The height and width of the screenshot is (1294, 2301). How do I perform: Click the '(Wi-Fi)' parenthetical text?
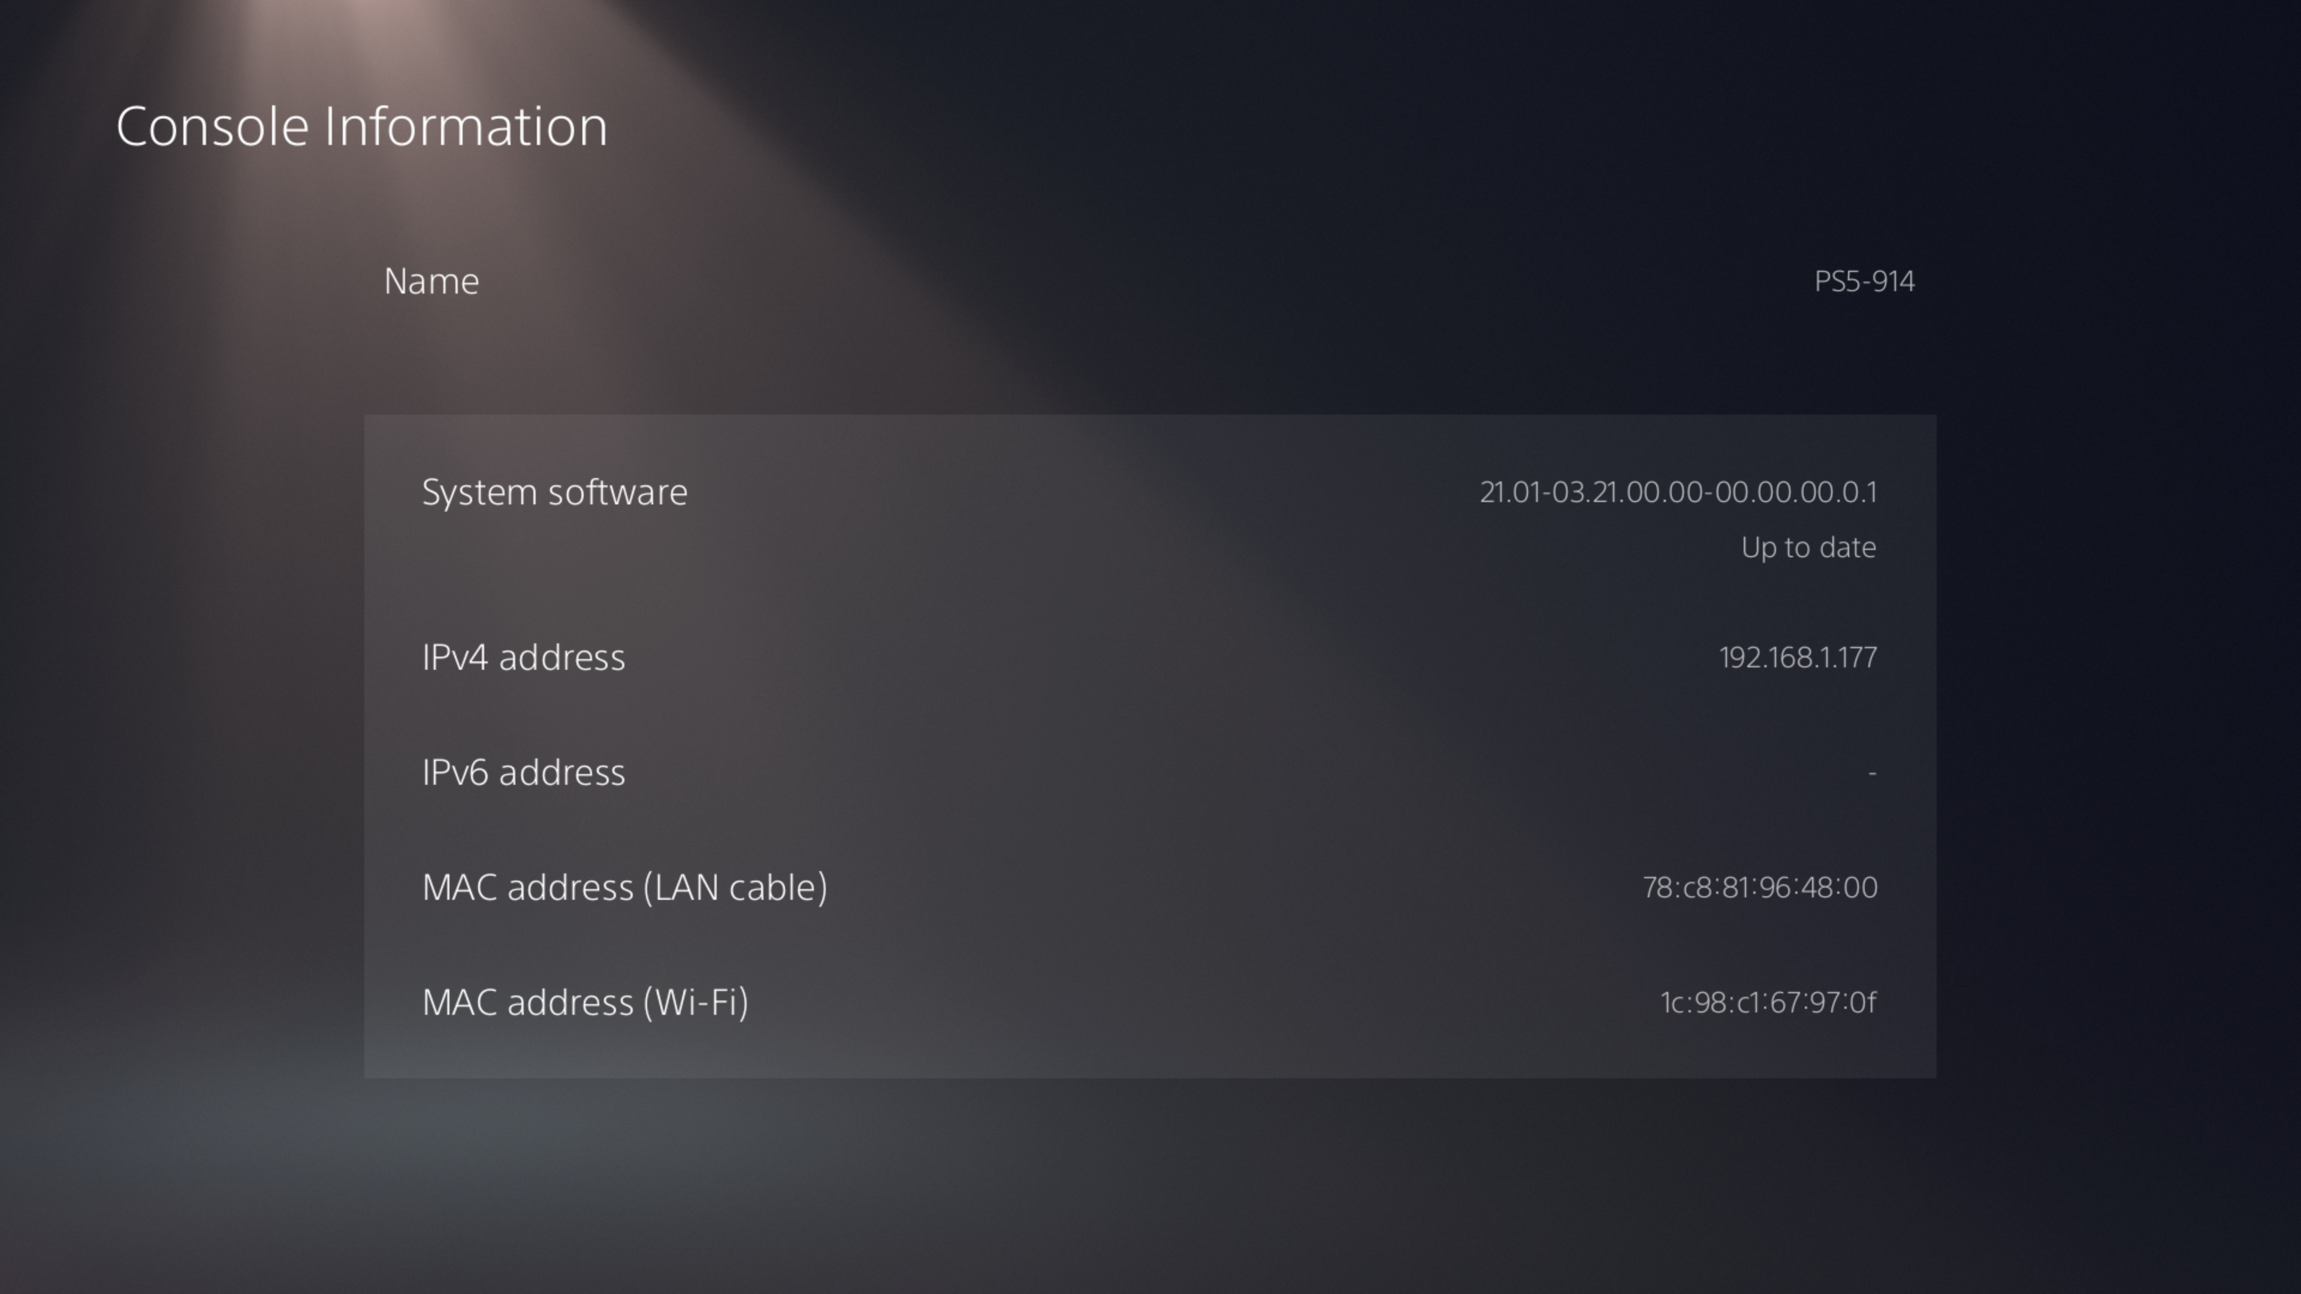pos(696,1003)
